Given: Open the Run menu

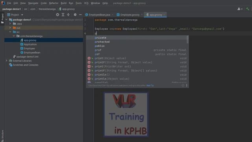Looking at the screenshot, I should pyautogui.click(x=71, y=3).
